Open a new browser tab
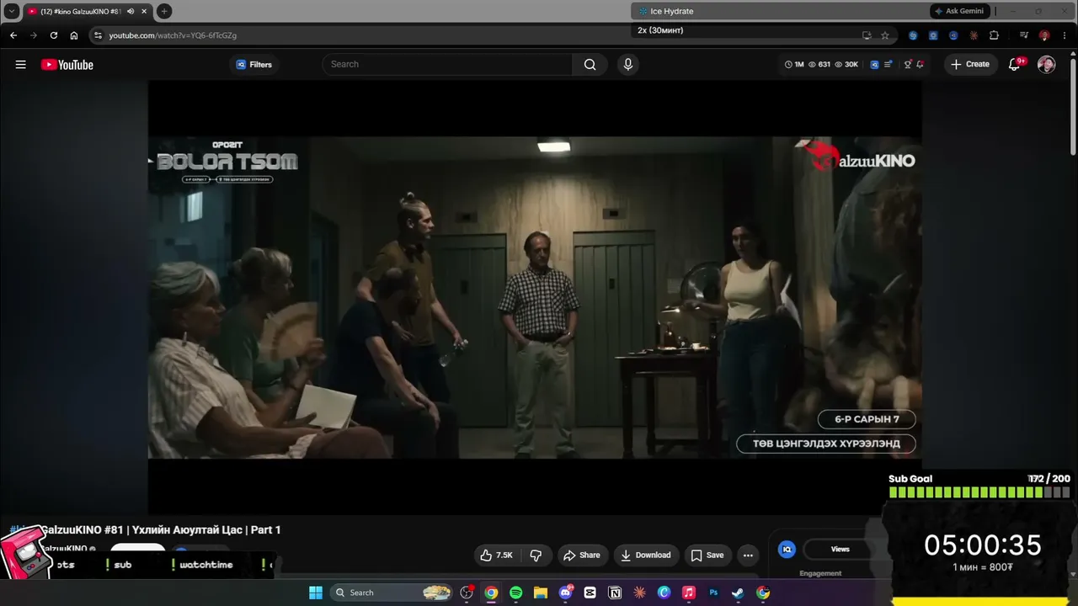 tap(164, 11)
